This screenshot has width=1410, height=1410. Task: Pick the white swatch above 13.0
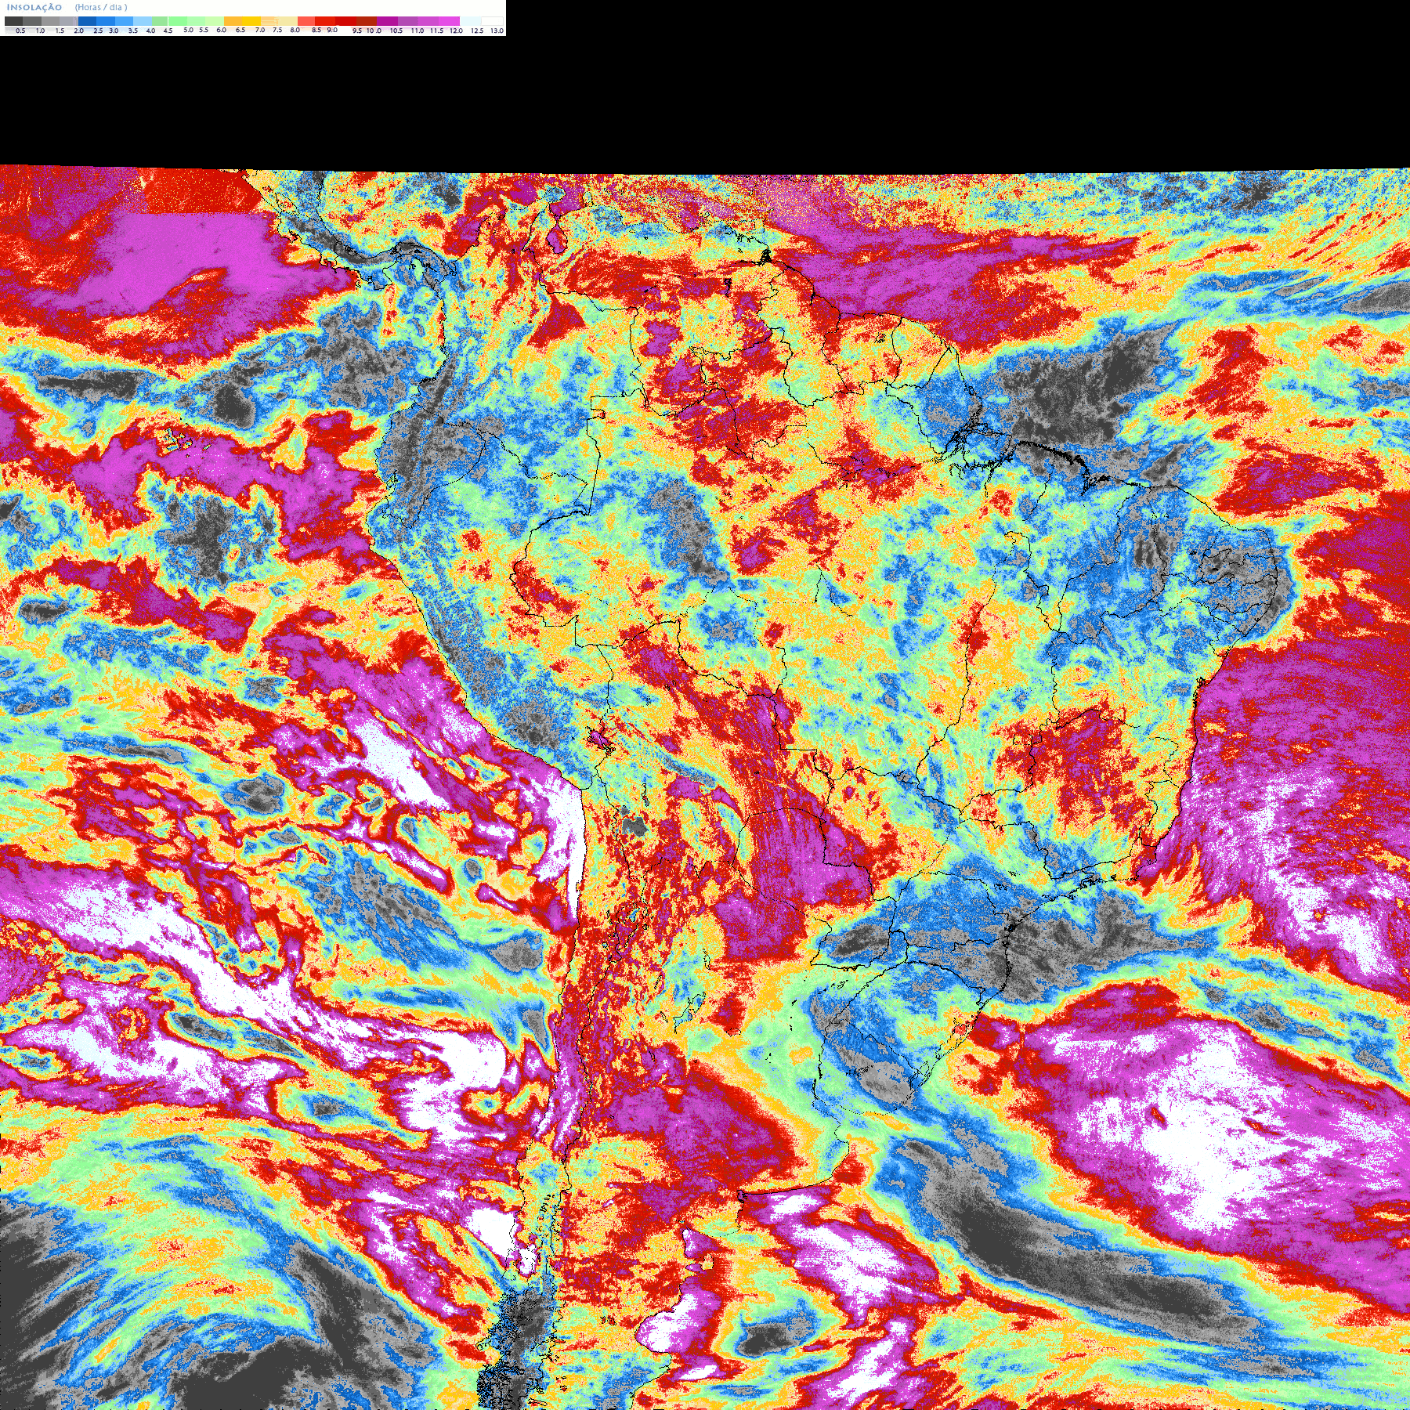[x=492, y=21]
